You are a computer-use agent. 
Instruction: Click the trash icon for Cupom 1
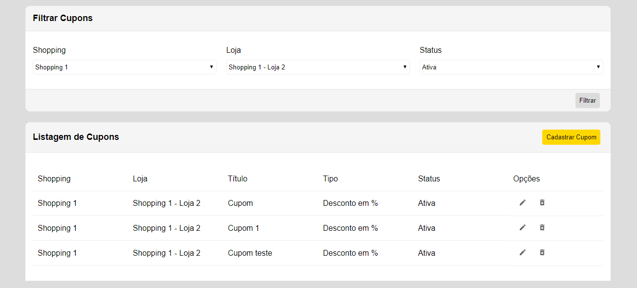542,227
